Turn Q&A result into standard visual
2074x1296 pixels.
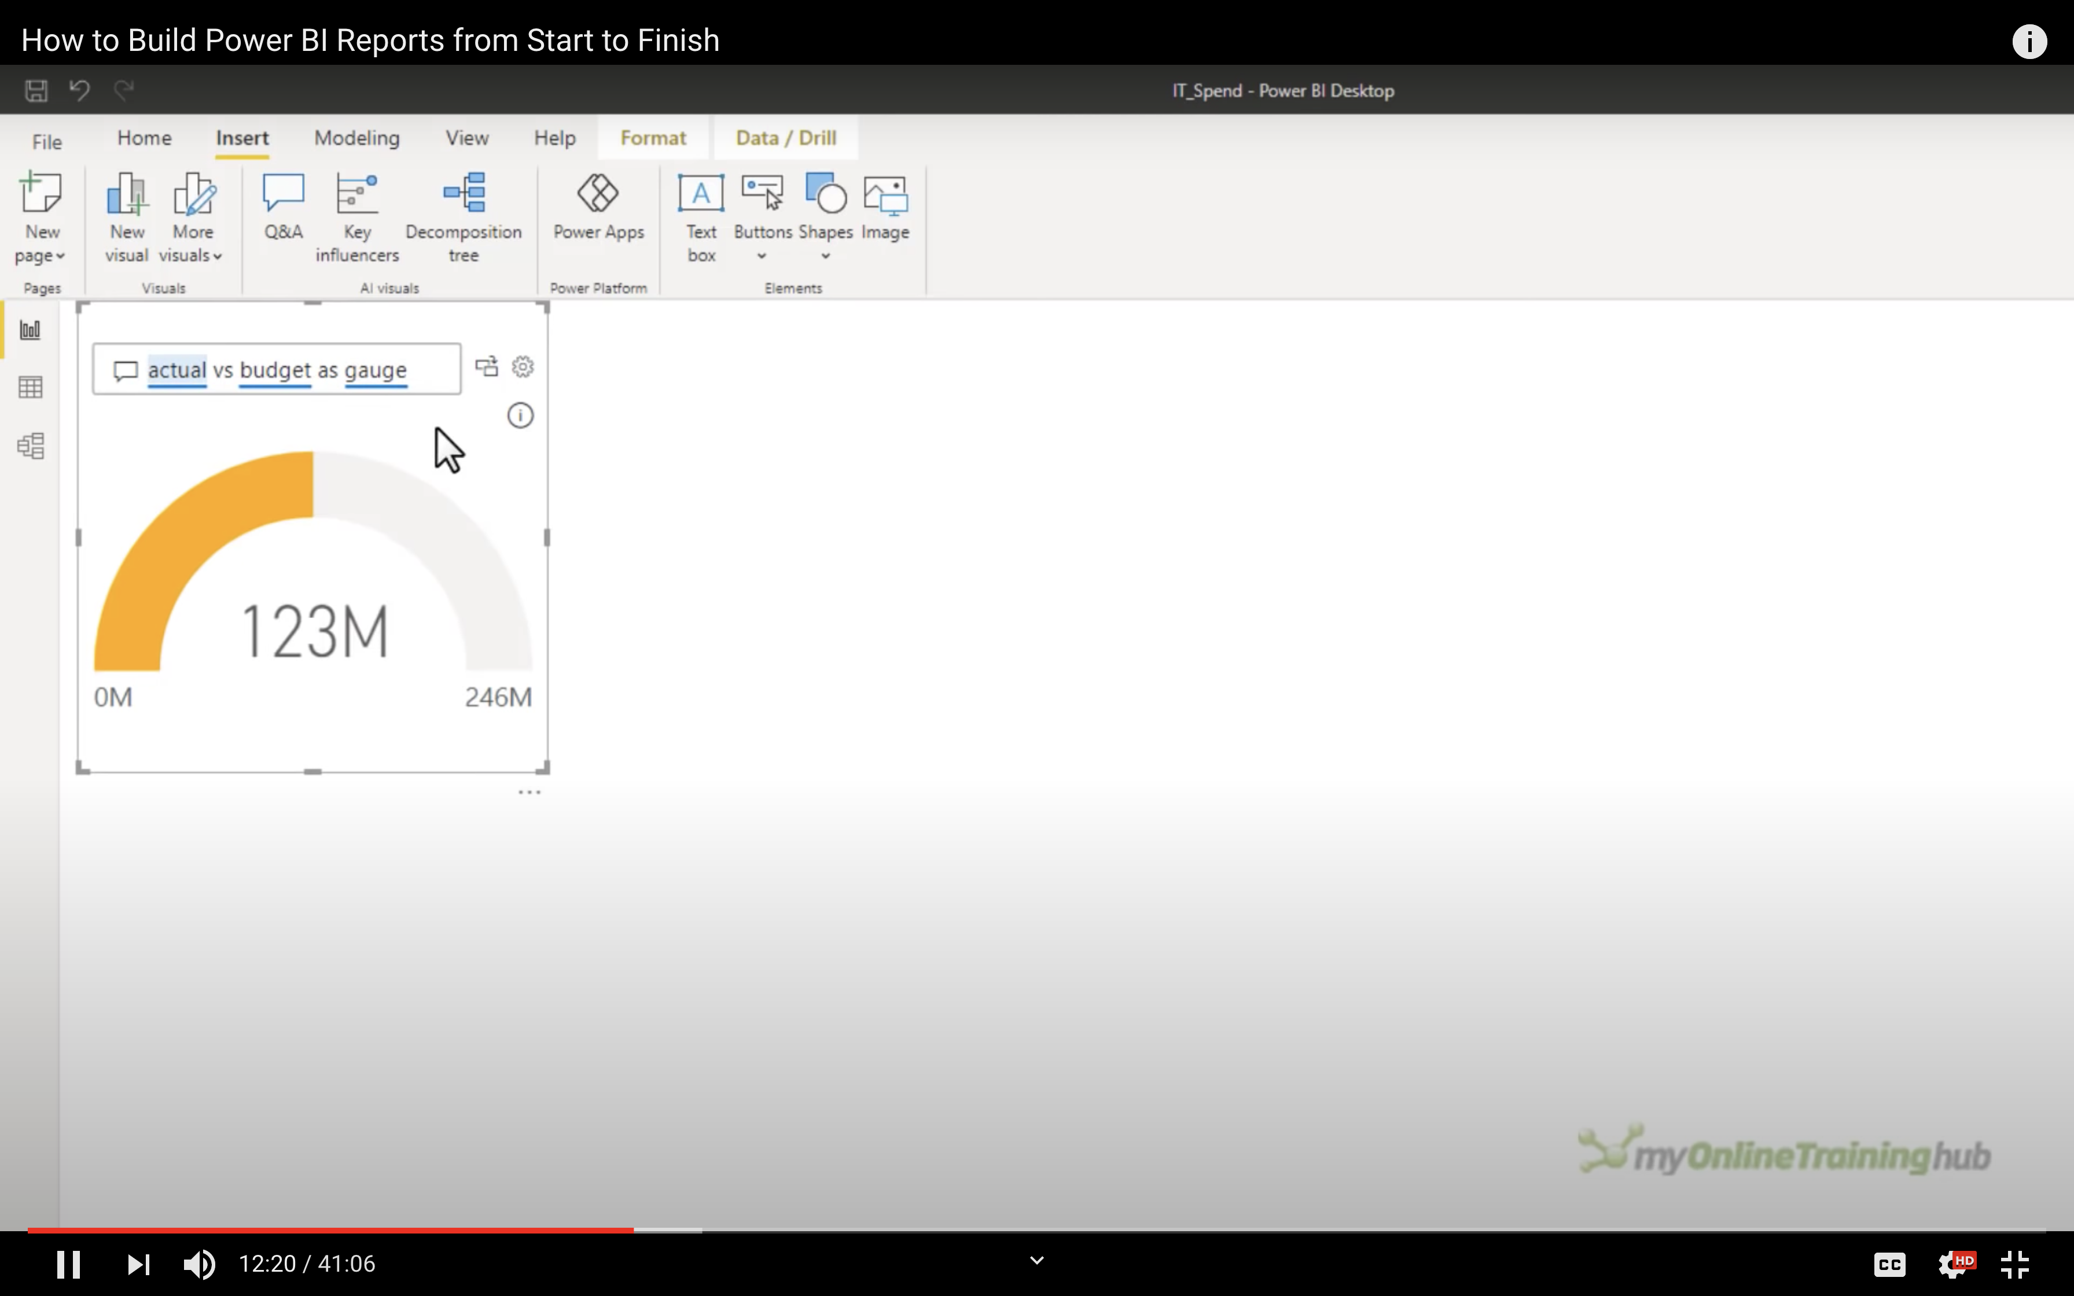coord(487,367)
